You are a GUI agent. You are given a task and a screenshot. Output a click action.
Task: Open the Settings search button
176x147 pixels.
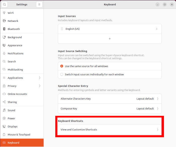(5, 5)
